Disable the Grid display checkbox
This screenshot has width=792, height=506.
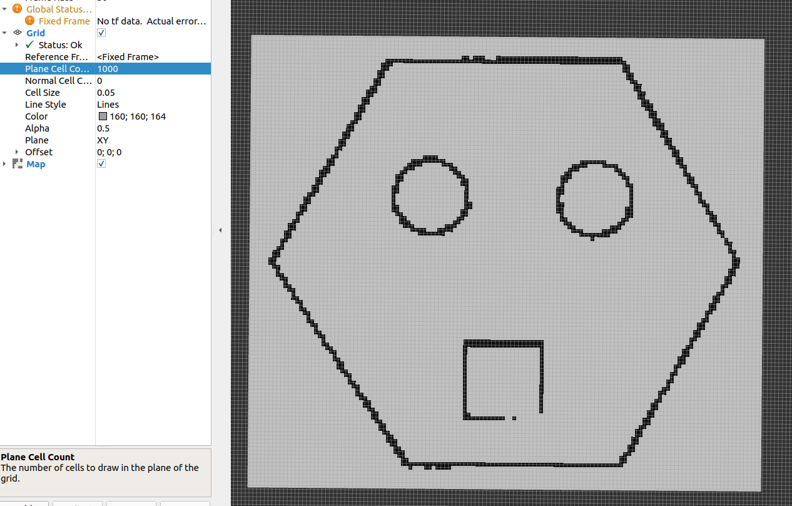[x=101, y=33]
